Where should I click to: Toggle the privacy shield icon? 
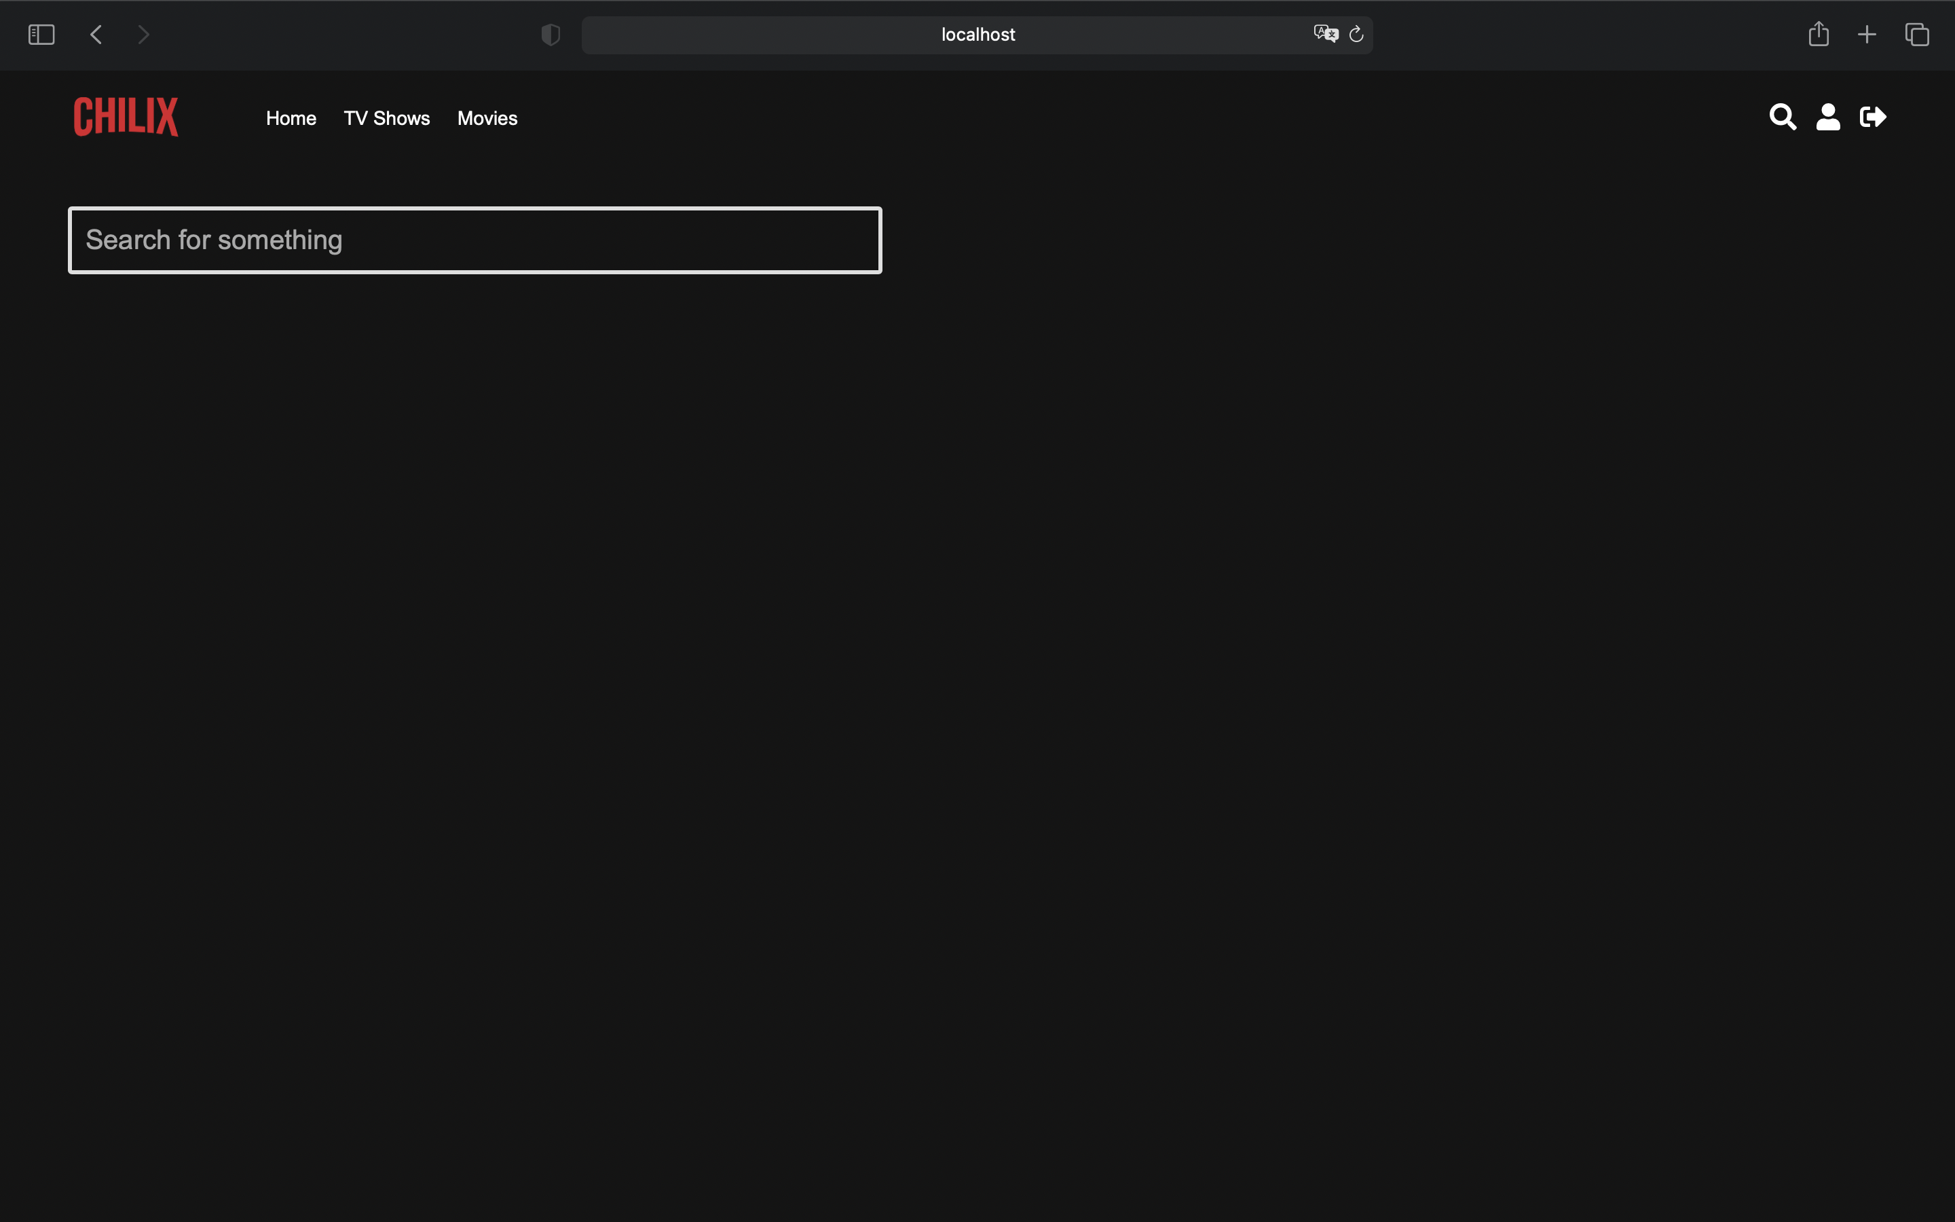[551, 34]
